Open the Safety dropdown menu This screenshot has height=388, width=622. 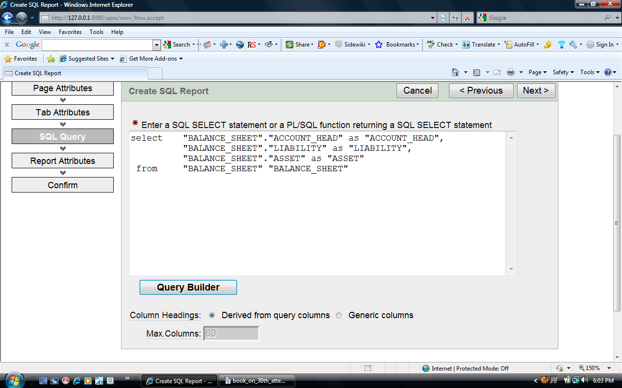tap(563, 72)
